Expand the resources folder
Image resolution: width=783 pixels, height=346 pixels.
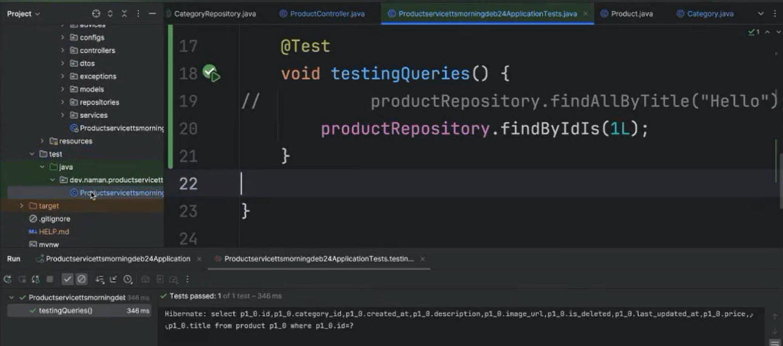pyautogui.click(x=42, y=141)
